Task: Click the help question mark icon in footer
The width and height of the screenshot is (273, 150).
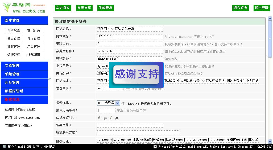Action: pyautogui.click(x=155, y=147)
